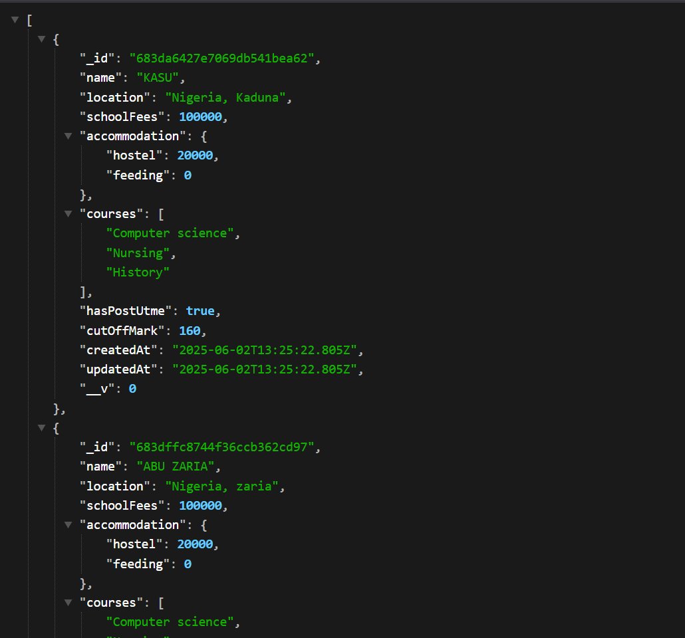The image size is (685, 638).
Task: Select the createdAt timestamp value
Action: (x=265, y=350)
